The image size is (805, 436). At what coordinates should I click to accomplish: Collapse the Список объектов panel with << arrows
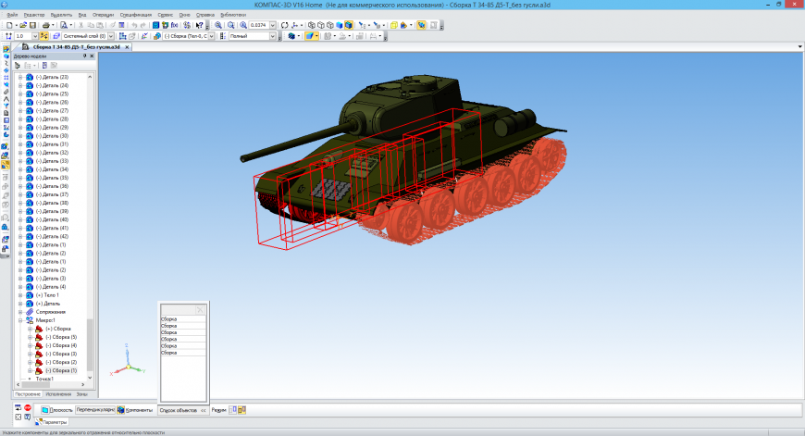point(204,410)
